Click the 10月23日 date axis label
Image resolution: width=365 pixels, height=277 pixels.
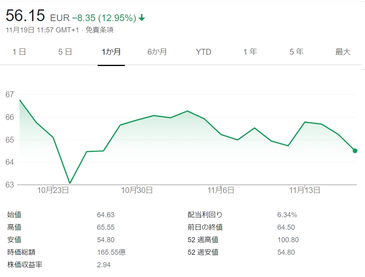pyautogui.click(x=53, y=190)
